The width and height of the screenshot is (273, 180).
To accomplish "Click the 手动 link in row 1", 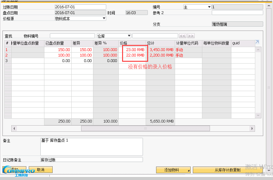I will point(179,49).
